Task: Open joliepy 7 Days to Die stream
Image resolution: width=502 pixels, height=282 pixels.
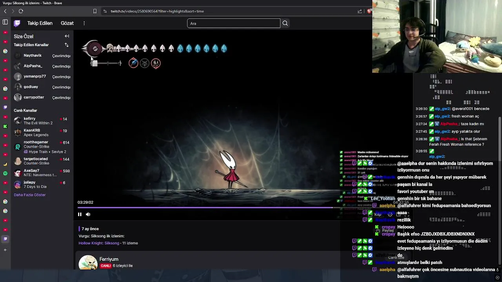Action: coord(42,184)
